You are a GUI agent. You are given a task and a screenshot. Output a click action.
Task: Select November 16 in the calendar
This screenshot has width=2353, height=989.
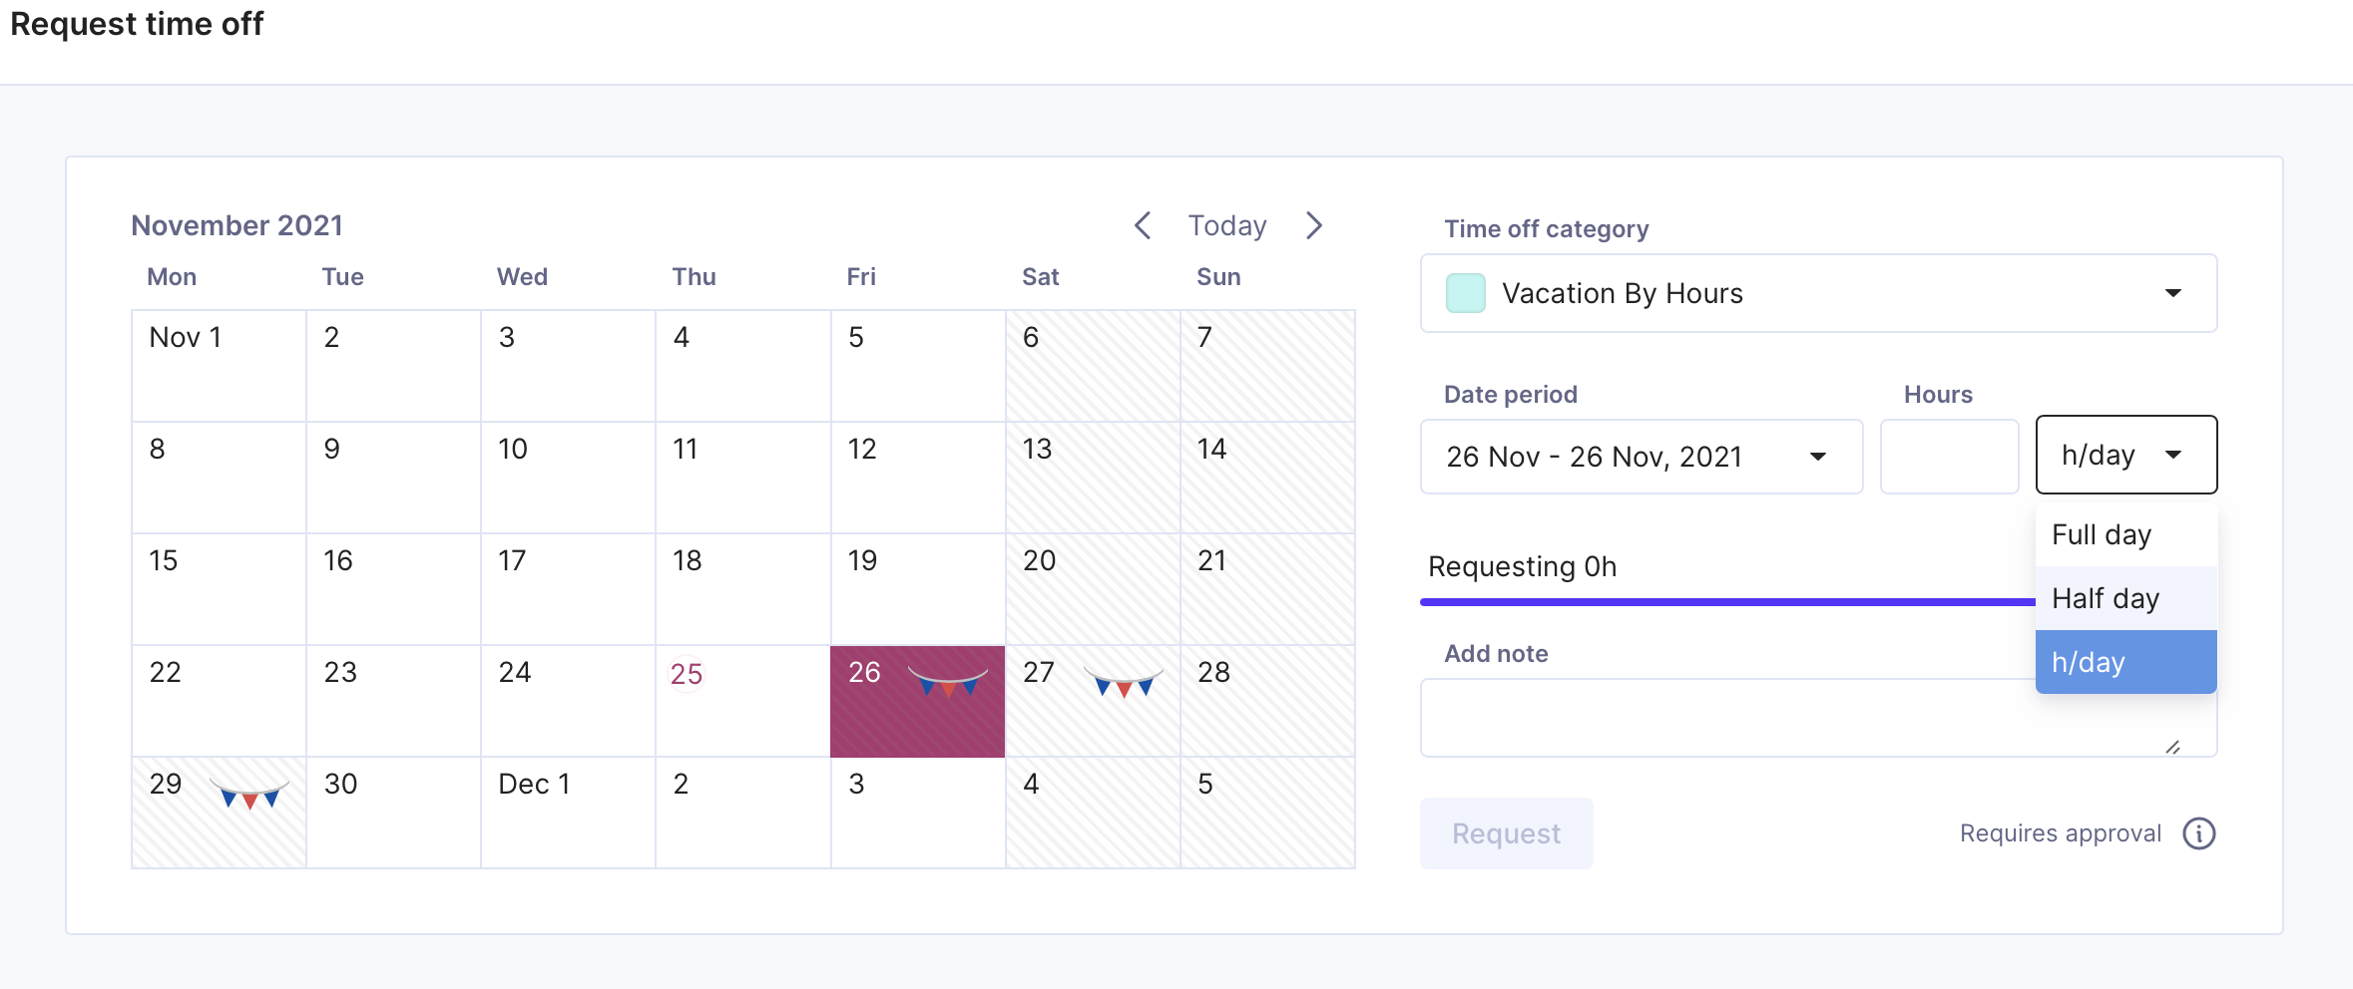pyautogui.click(x=393, y=589)
